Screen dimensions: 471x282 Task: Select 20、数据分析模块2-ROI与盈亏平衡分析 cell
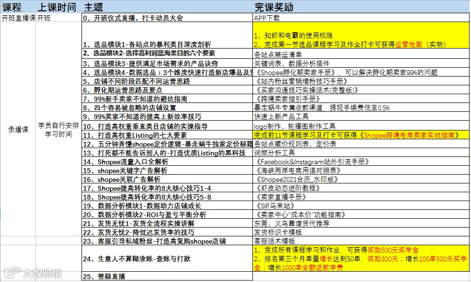click(167, 214)
